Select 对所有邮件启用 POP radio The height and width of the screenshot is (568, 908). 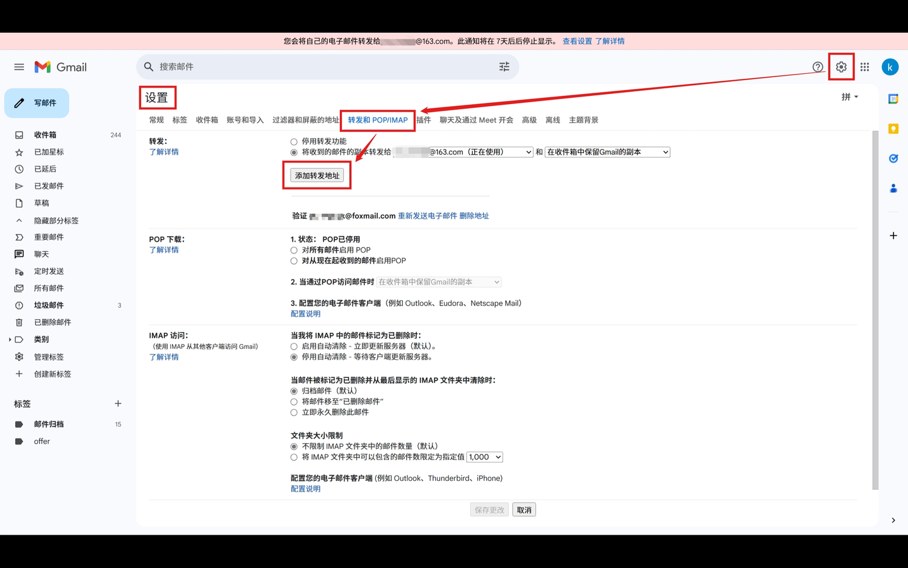click(294, 251)
